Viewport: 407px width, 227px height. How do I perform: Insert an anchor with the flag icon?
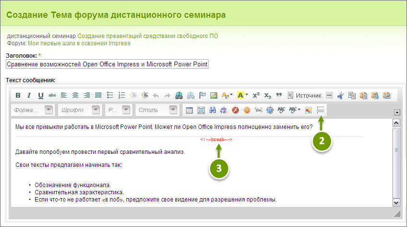(202, 95)
